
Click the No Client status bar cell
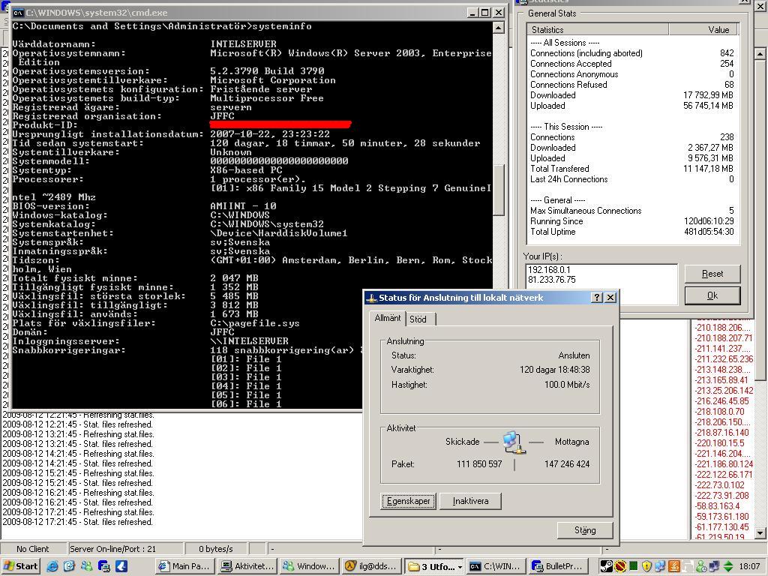click(33, 549)
